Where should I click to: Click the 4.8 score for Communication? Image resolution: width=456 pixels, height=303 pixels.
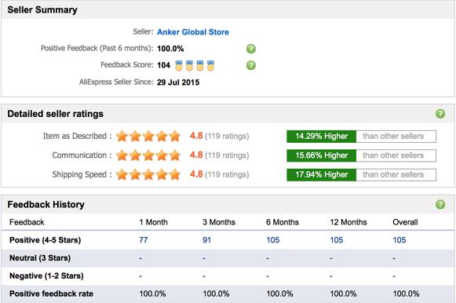tap(196, 155)
